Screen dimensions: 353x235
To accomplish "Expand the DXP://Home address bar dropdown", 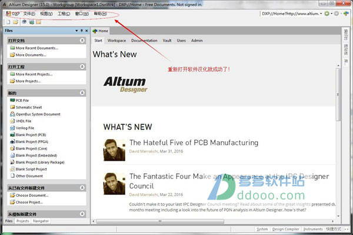I will [x=321, y=14].
